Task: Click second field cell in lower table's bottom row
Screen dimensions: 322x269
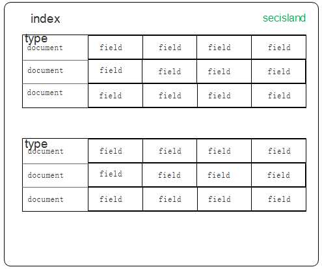Action: coord(170,199)
